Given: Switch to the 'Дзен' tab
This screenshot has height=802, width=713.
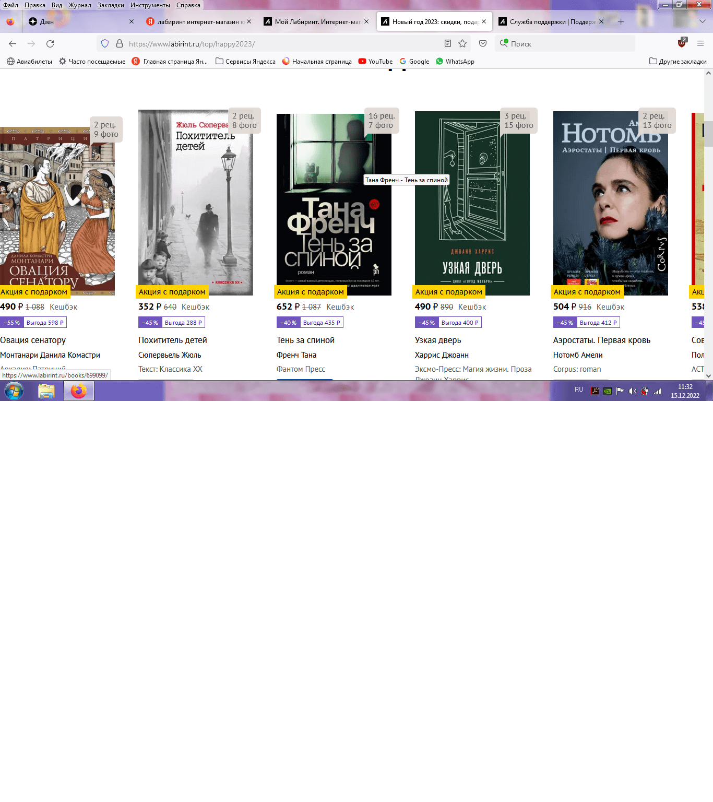Looking at the screenshot, I should (81, 22).
